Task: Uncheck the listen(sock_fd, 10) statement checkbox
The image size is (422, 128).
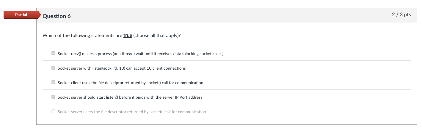Action: 54,68
